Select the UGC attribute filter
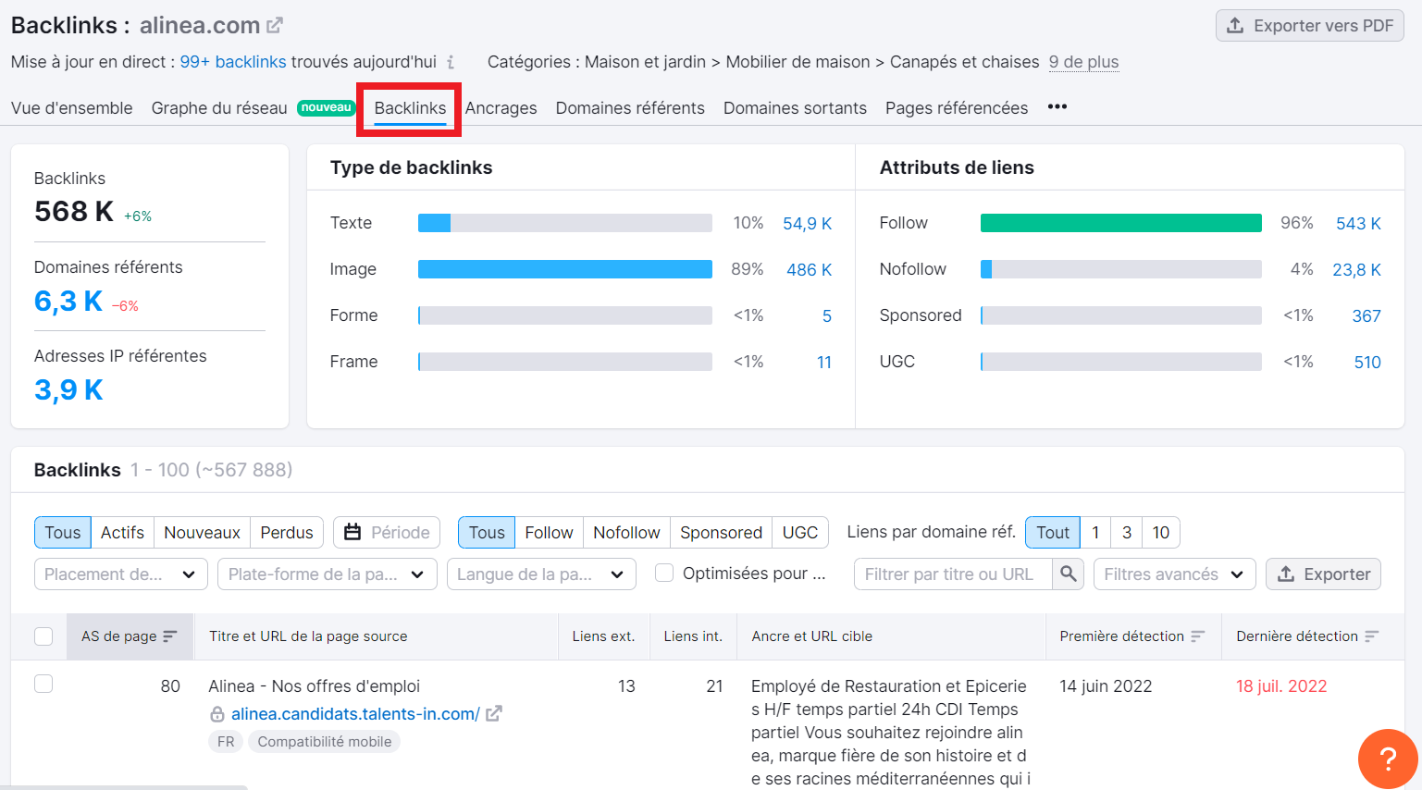 tap(800, 532)
